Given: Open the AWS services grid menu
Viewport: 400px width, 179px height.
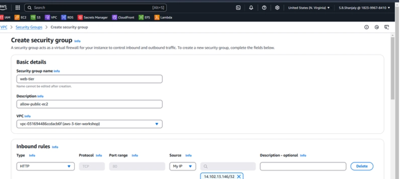Looking at the screenshot, I should point(17,8).
